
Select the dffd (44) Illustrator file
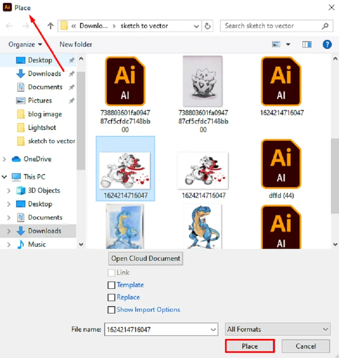(x=281, y=169)
